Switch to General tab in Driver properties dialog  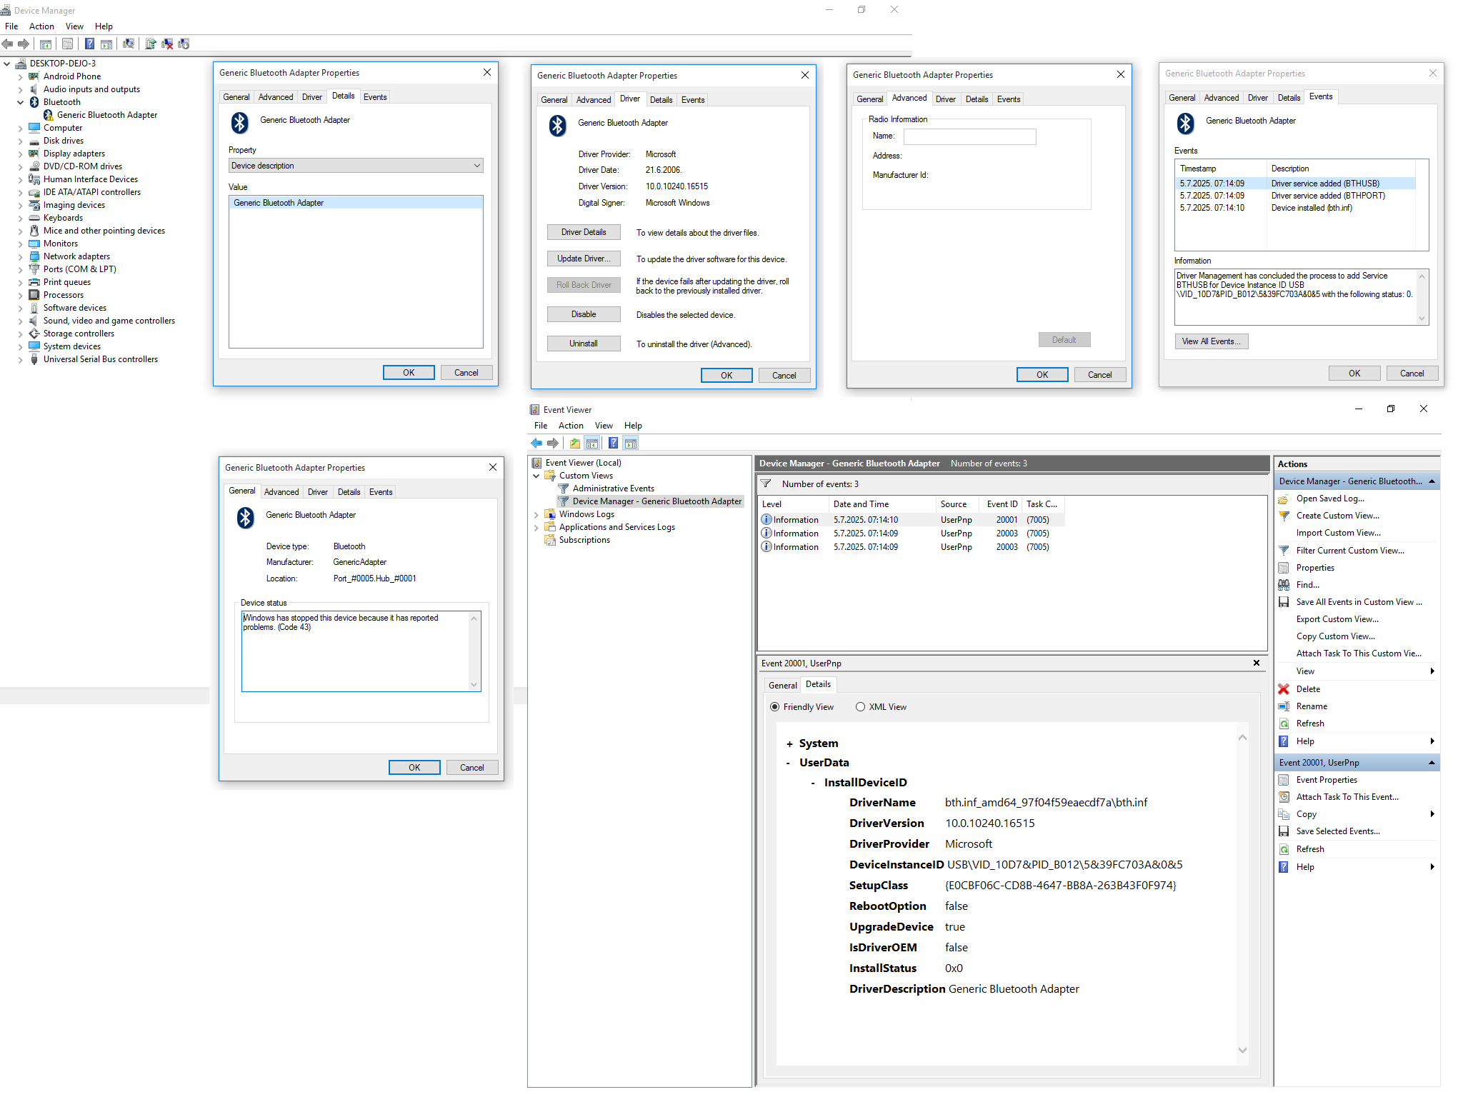pos(554,100)
